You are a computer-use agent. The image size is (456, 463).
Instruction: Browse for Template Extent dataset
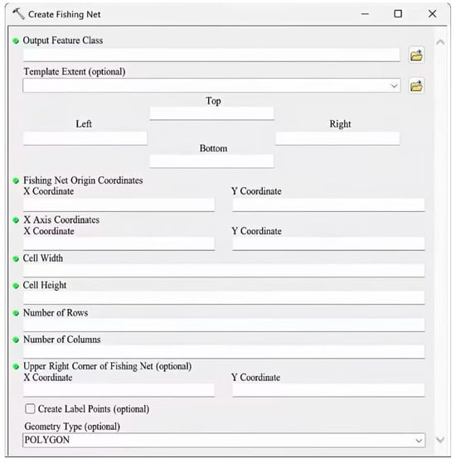tap(416, 86)
